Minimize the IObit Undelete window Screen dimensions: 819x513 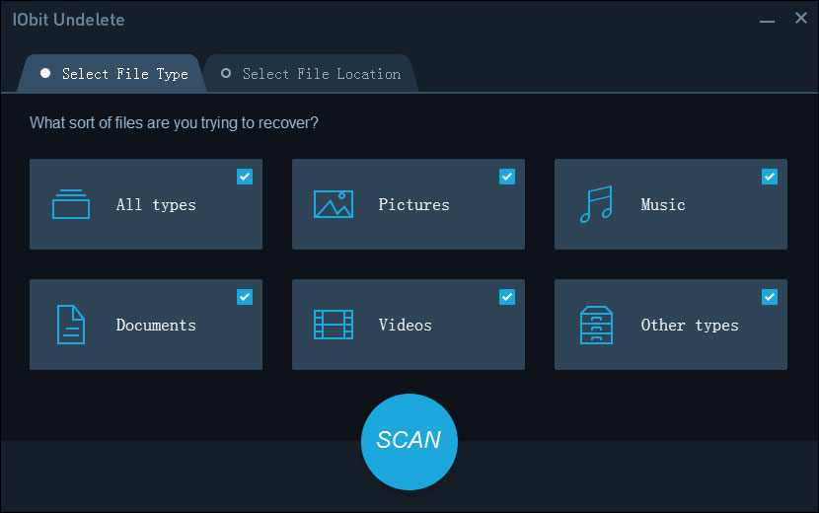coord(766,20)
